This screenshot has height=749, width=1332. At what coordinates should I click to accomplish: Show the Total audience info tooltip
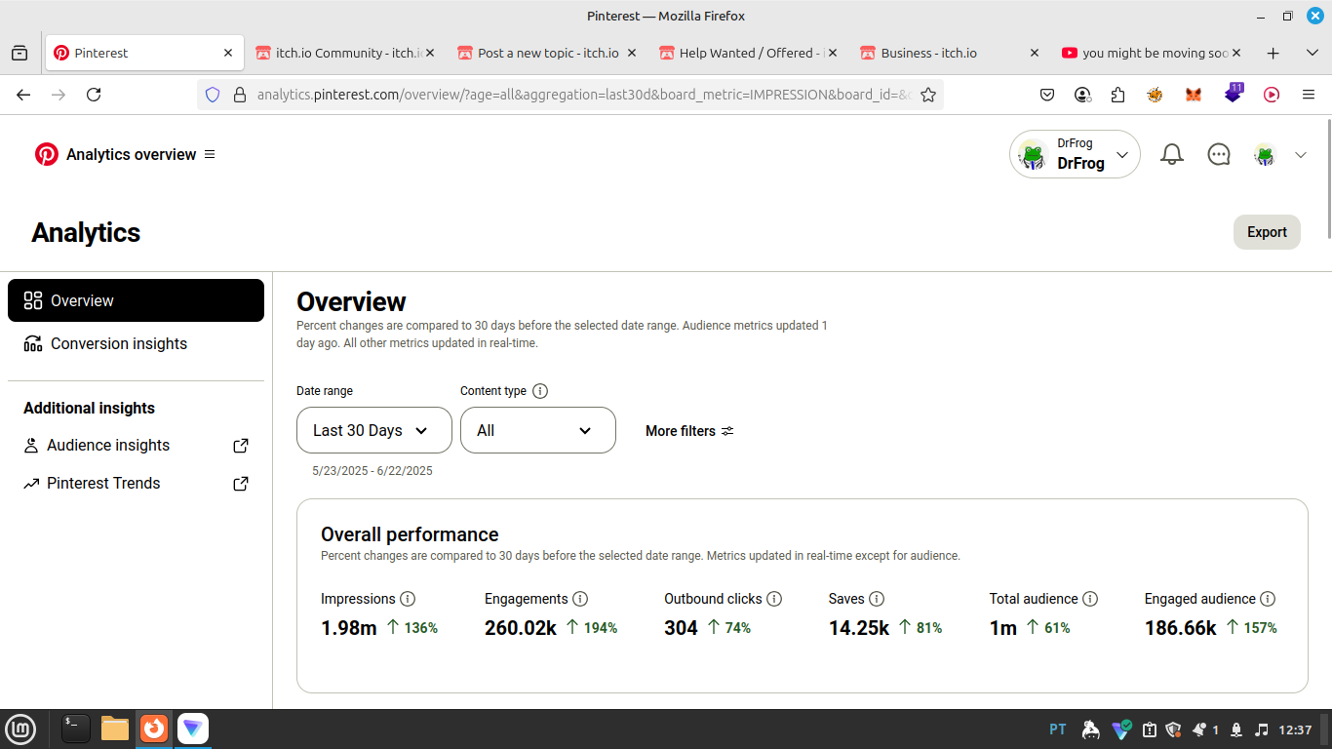[1090, 599]
